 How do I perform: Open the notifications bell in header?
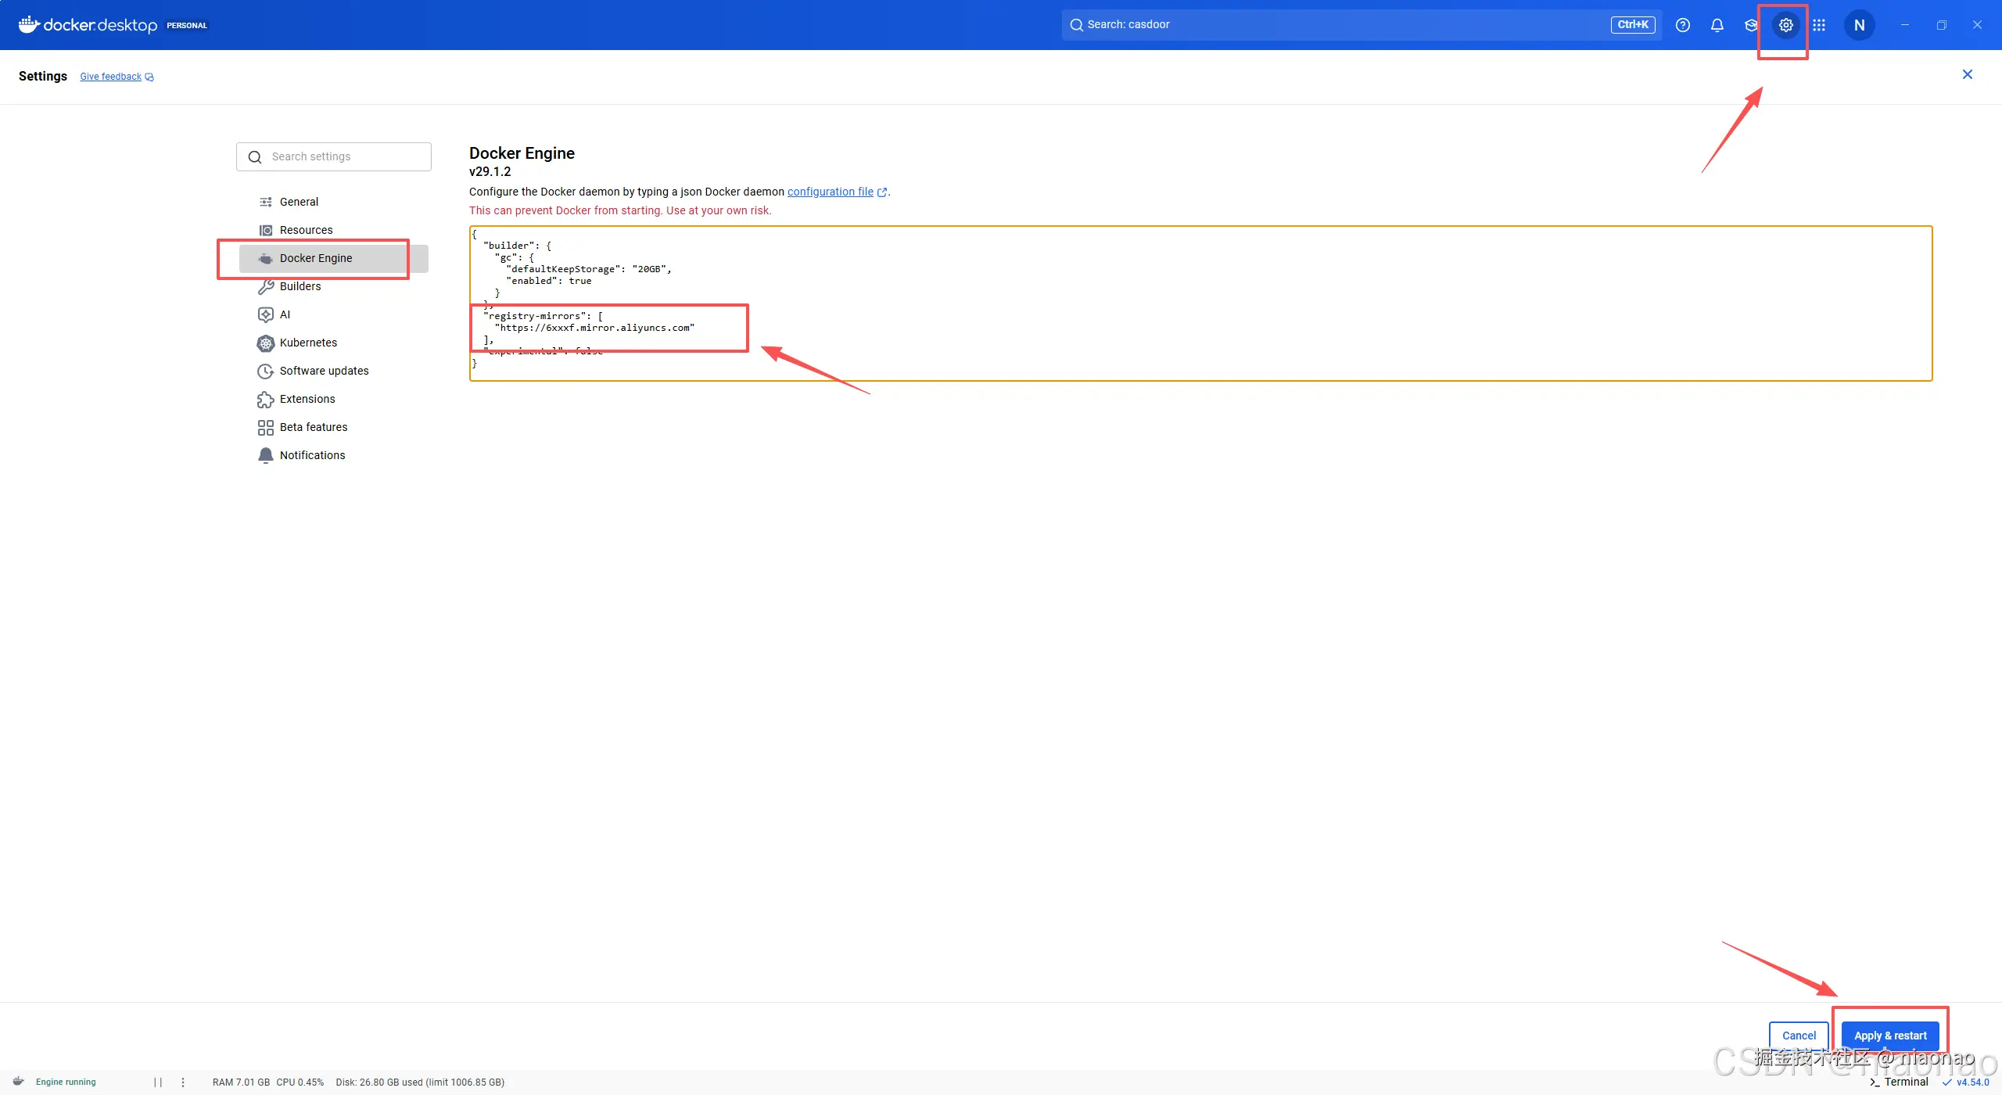coord(1717,25)
